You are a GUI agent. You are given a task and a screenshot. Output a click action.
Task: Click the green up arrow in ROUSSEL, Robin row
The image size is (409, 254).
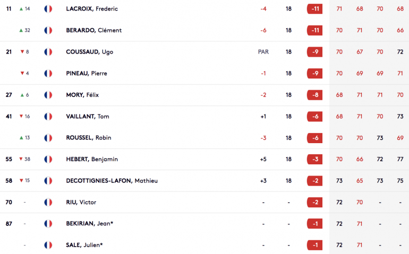click(x=21, y=138)
